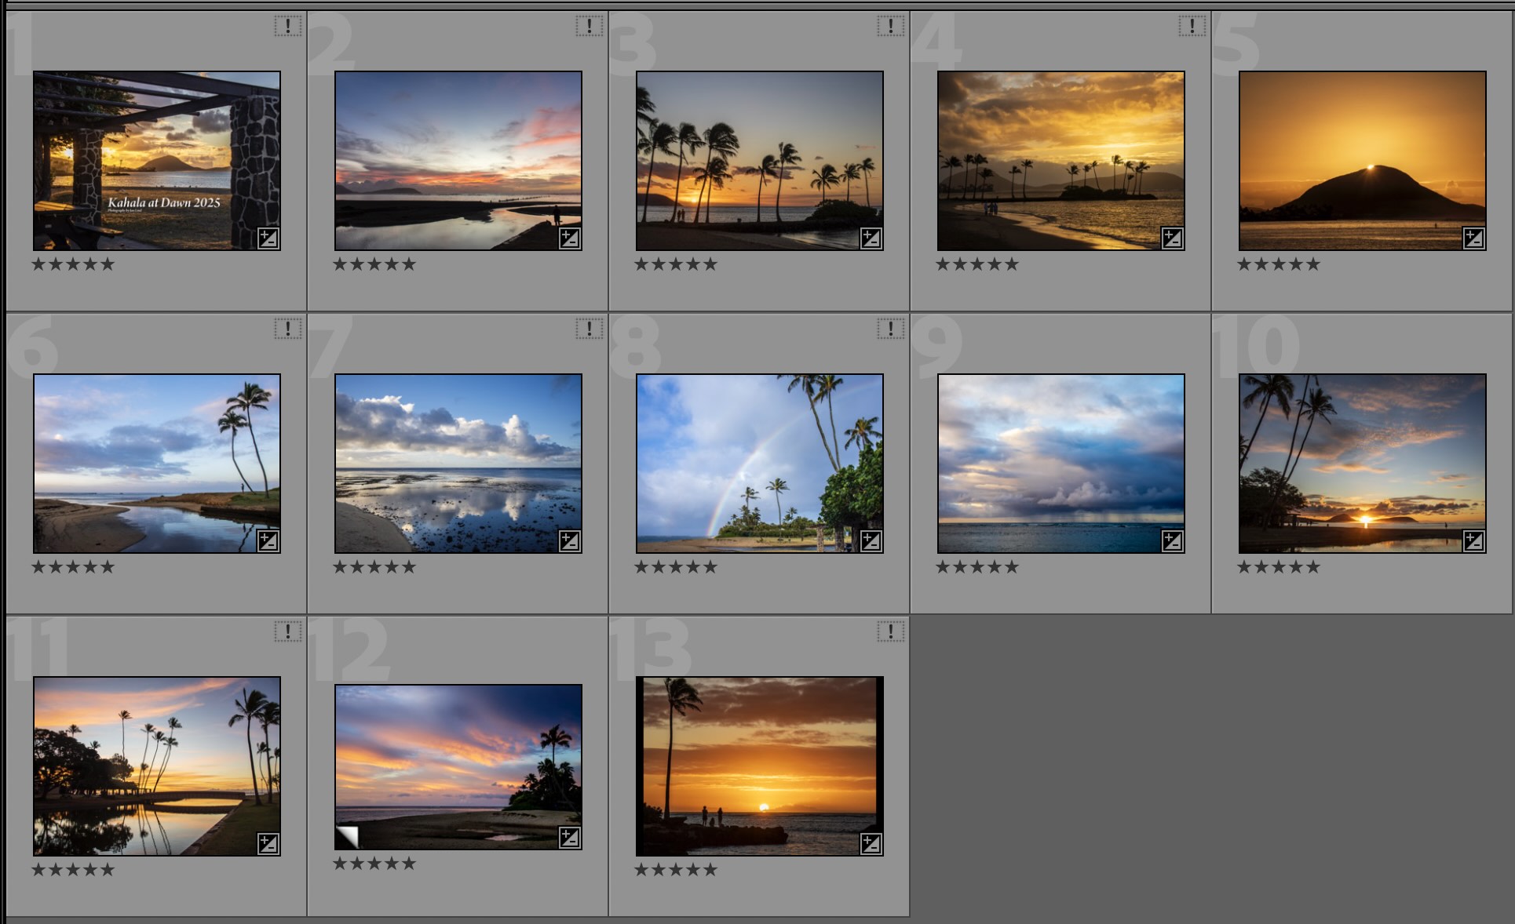Select the cloud reflection tidepool photo 7
The image size is (1515, 924).
click(458, 463)
